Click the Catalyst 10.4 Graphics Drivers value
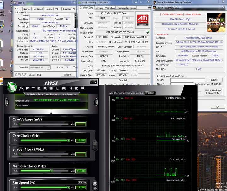 (x=199, y=42)
